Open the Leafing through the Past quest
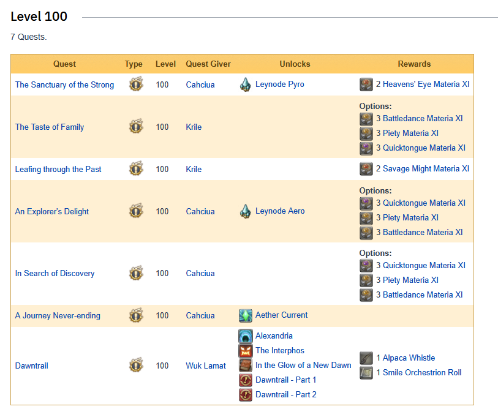This screenshot has height=420, width=498. click(x=58, y=169)
